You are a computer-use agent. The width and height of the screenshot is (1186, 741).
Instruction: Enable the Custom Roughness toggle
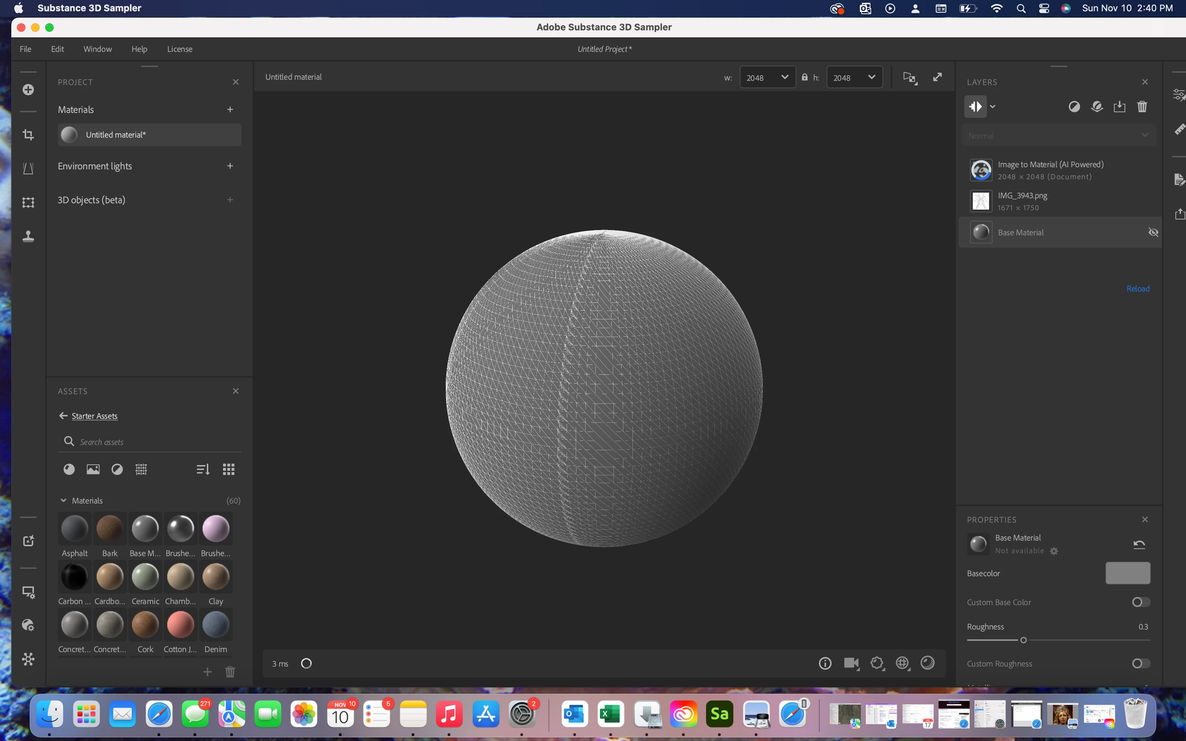pyautogui.click(x=1140, y=663)
